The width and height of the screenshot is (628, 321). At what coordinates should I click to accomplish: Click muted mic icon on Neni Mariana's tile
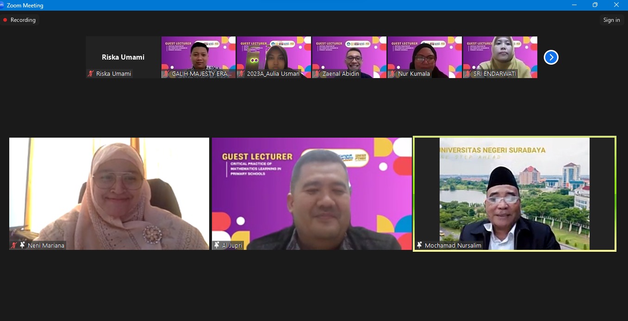tap(14, 245)
